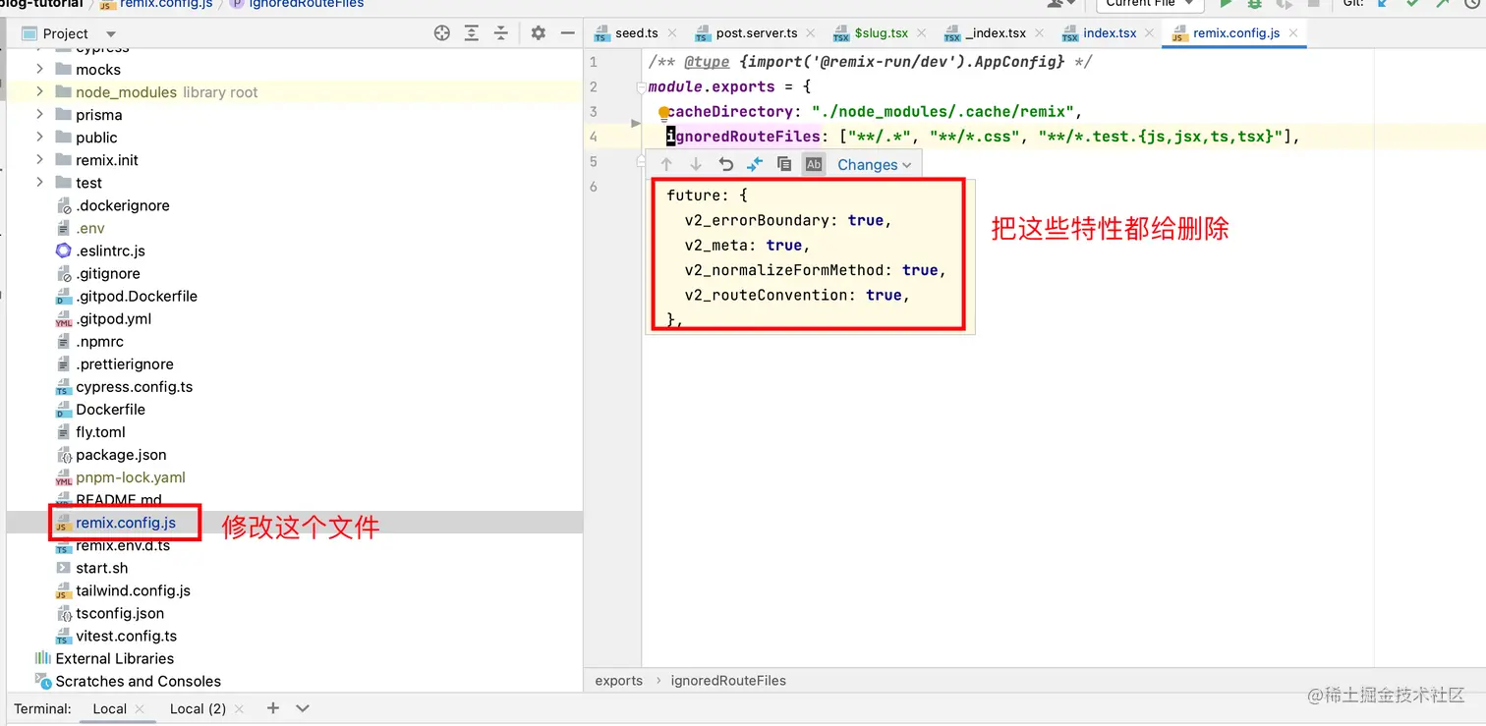Switch to the post.server.ts tab

757,33
